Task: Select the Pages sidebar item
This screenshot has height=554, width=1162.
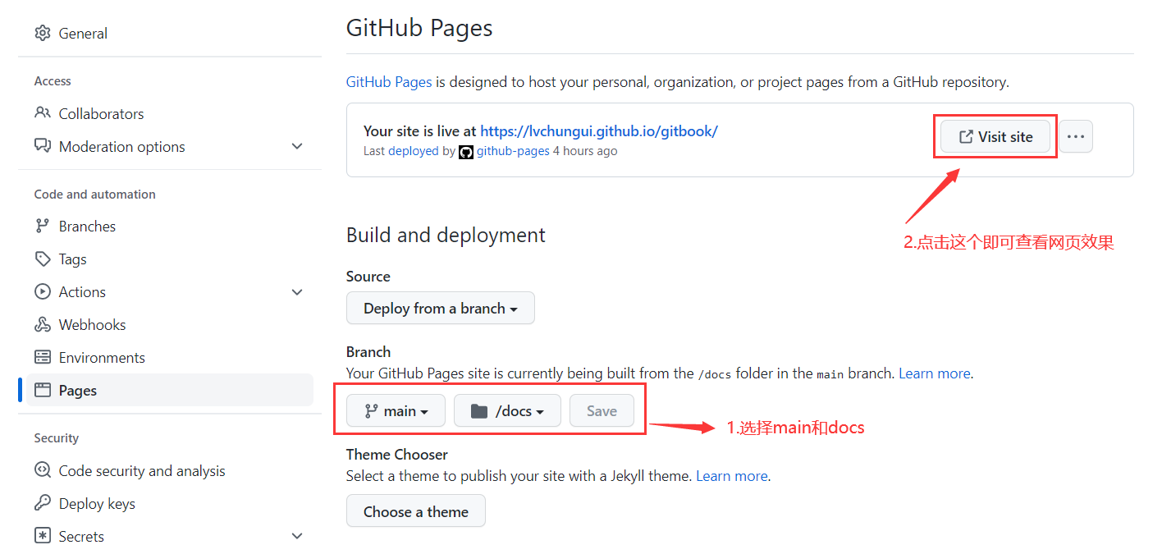Action: [170, 390]
